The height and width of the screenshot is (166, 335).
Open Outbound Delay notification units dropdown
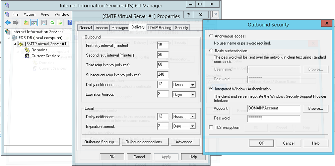point(193,85)
